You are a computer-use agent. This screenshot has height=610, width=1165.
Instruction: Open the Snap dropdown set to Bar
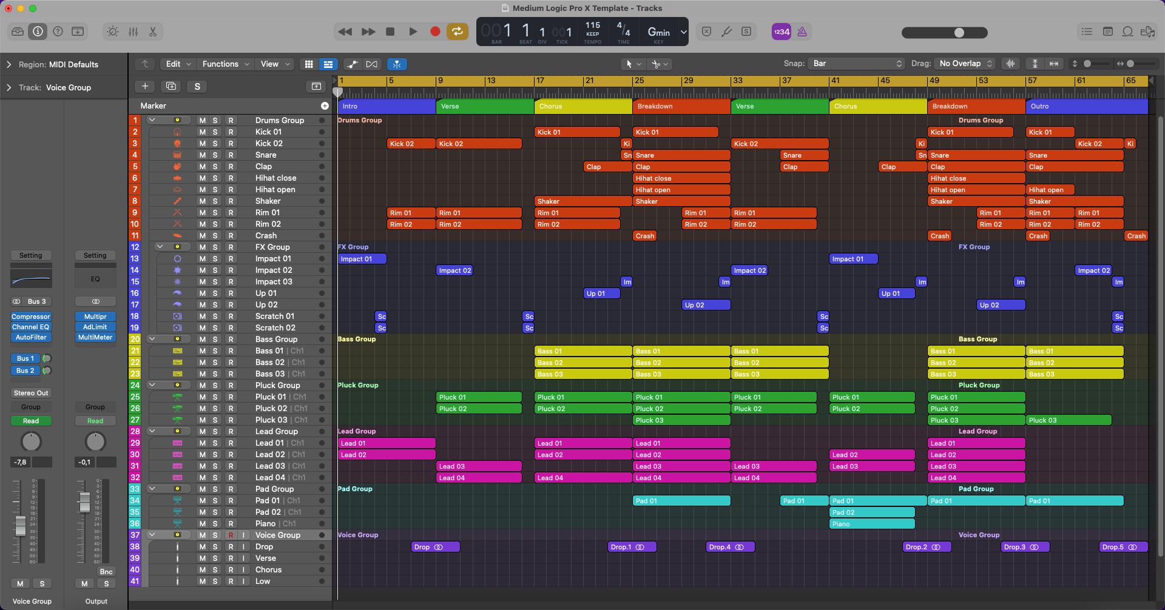click(x=857, y=64)
